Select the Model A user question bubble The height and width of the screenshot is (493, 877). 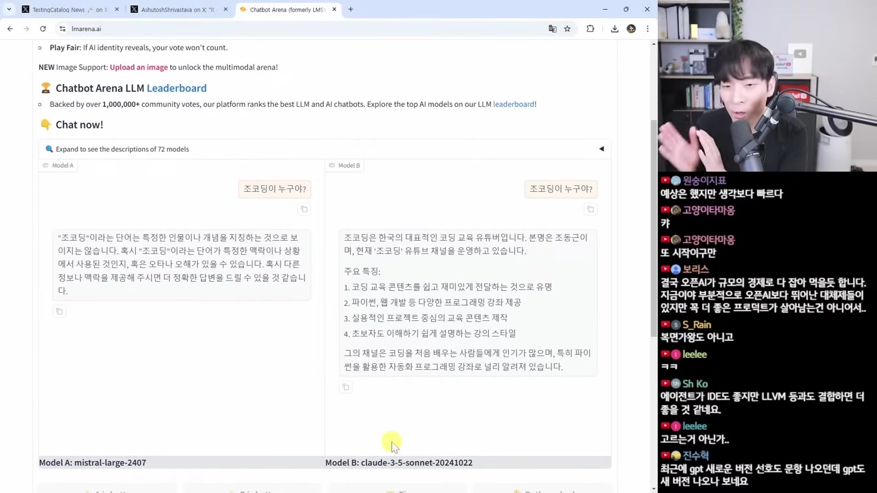pos(275,189)
